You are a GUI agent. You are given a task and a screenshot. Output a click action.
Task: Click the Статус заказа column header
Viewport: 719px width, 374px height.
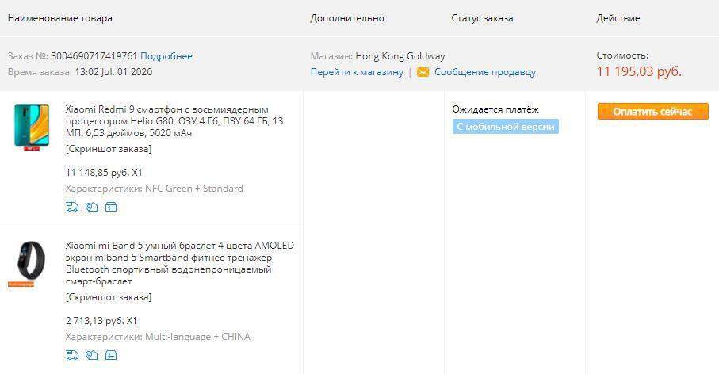[482, 18]
